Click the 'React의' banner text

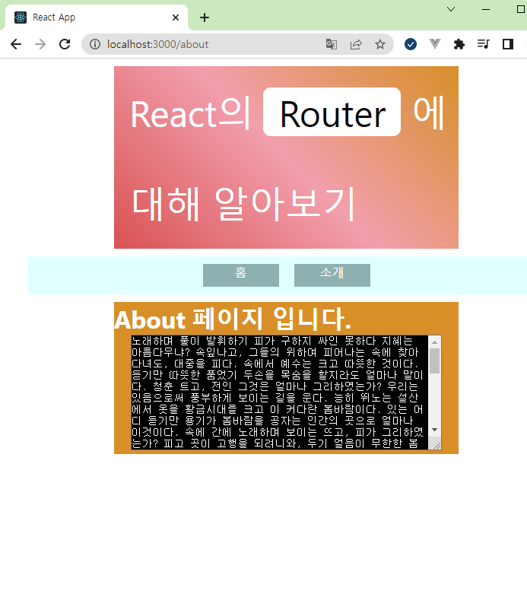click(190, 113)
